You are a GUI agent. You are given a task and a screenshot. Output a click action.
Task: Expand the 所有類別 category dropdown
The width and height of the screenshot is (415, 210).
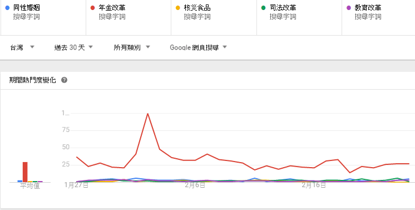pyautogui.click(x=132, y=47)
